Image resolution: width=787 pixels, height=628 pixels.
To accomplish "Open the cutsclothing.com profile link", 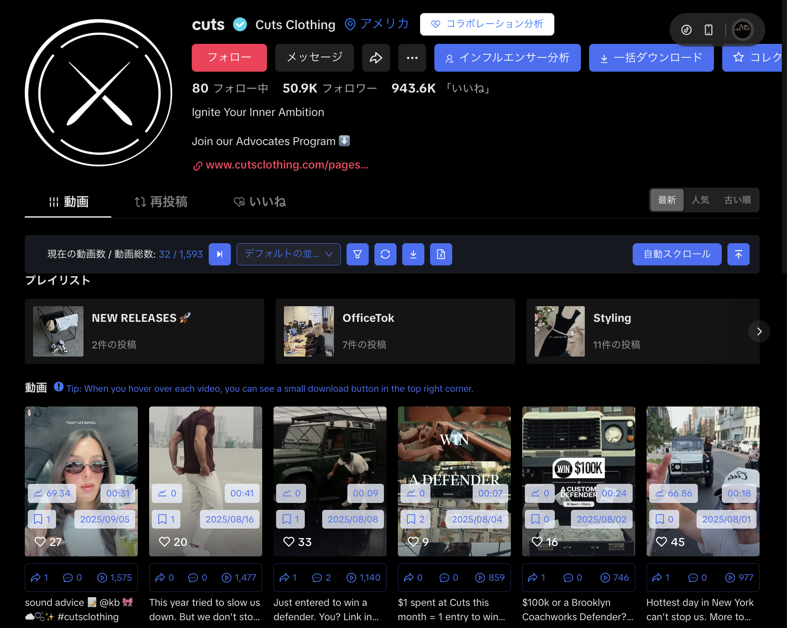I will coord(287,165).
